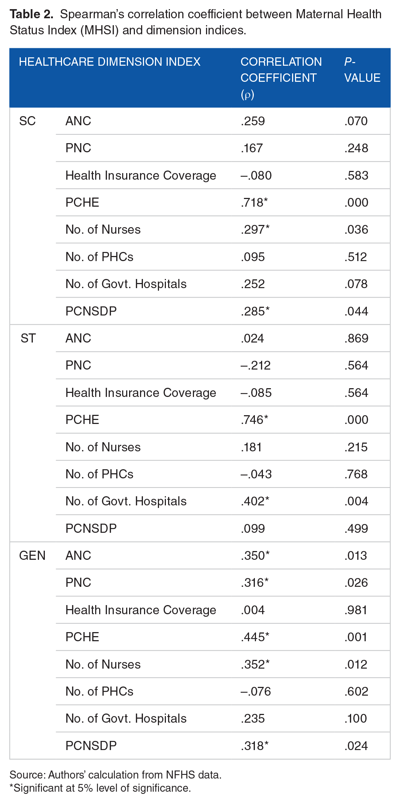This screenshot has height=803, width=400.
Task: Select the 5% significance footnote text
Action: pyautogui.click(x=100, y=788)
